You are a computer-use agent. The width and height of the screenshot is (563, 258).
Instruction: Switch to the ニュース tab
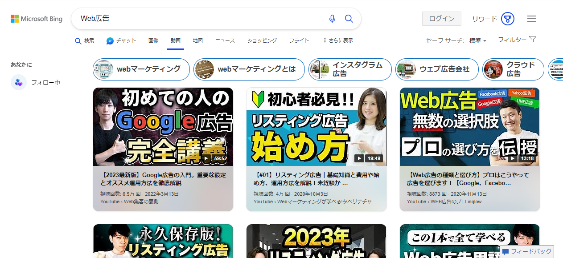coord(225,40)
